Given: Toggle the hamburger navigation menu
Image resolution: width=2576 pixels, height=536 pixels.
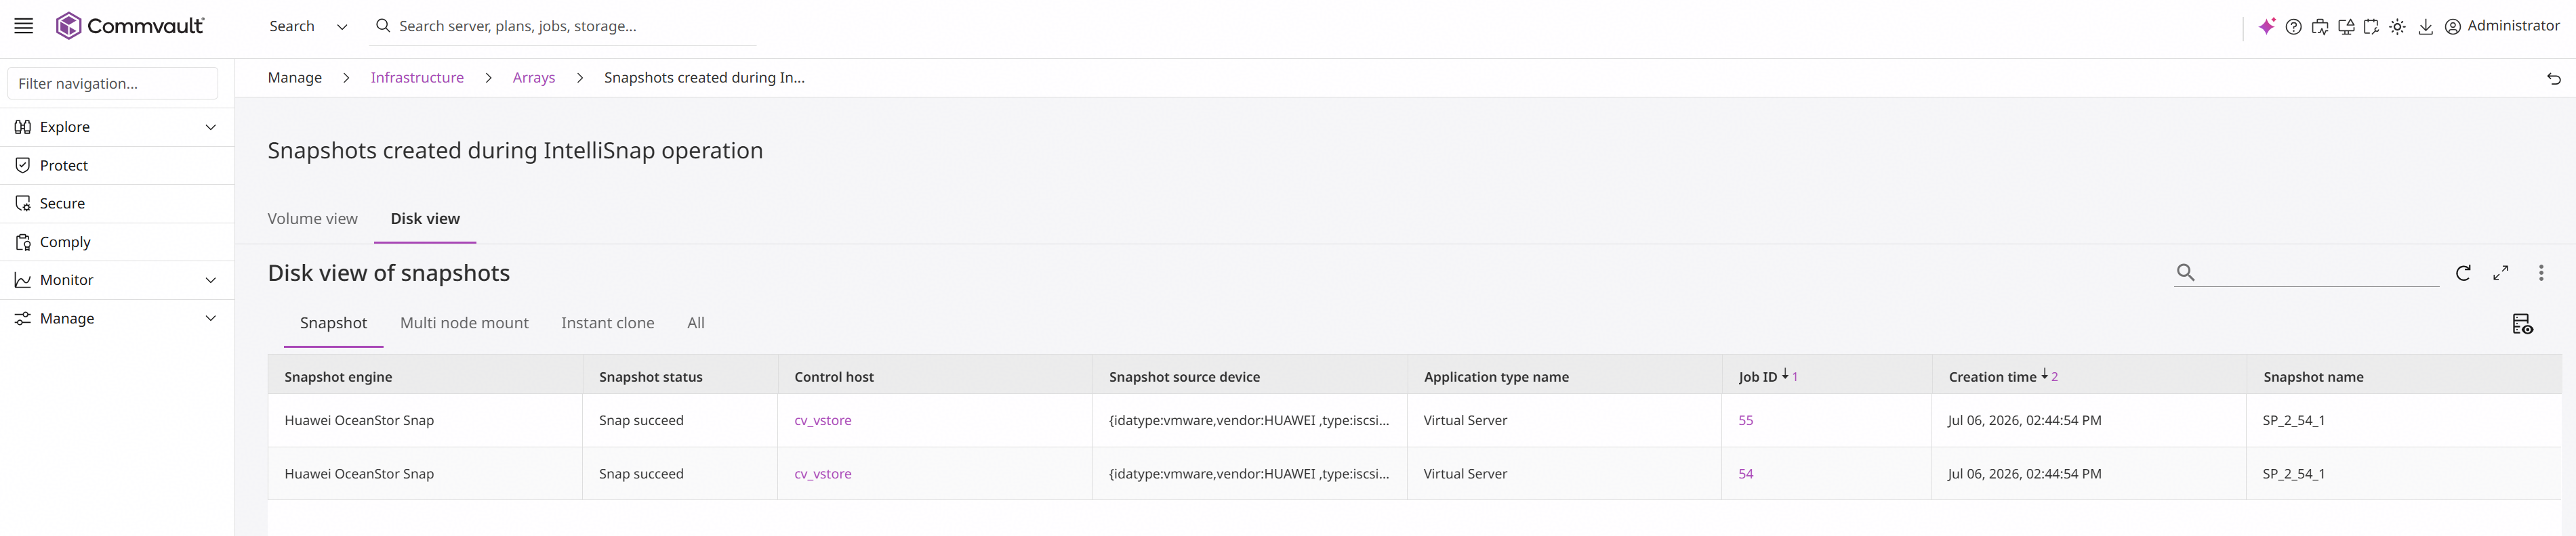Looking at the screenshot, I should pyautogui.click(x=24, y=26).
